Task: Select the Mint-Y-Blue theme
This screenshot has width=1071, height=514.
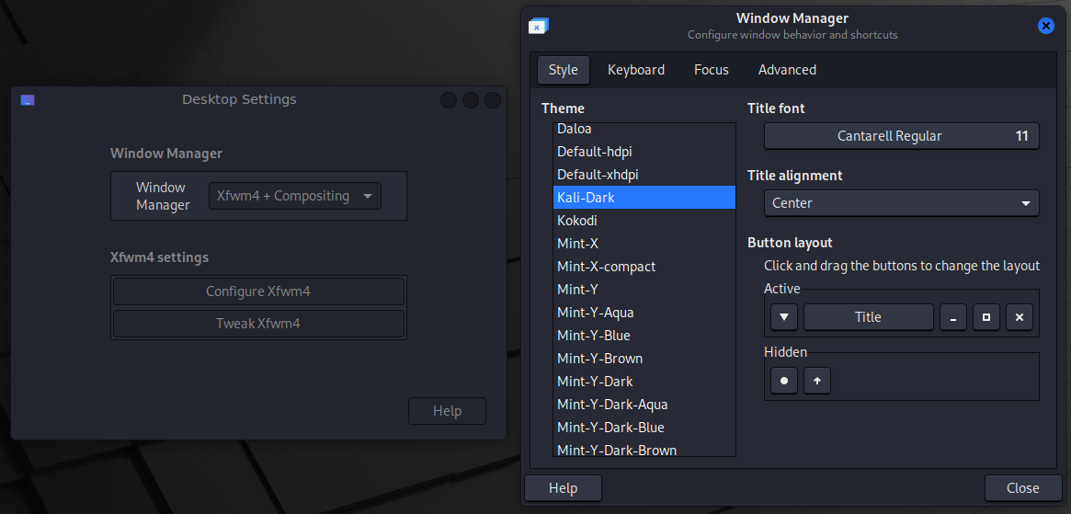Action: tap(644, 336)
